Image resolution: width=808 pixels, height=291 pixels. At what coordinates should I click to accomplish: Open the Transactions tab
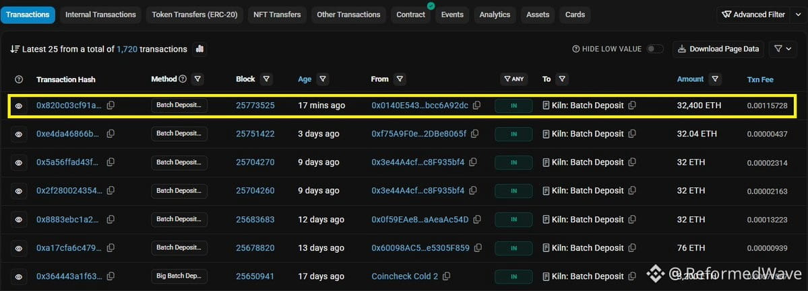[x=28, y=14]
